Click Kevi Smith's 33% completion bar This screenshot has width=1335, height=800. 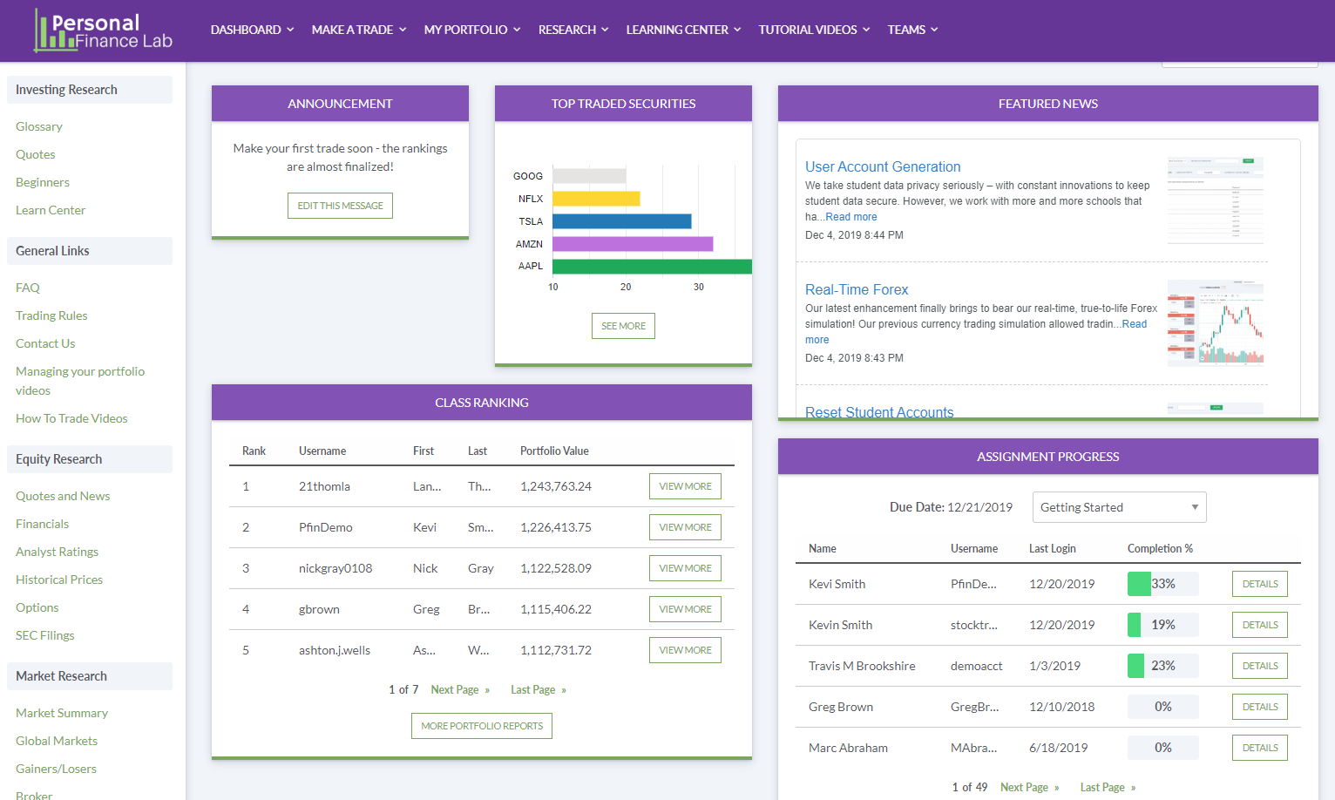click(x=1162, y=584)
